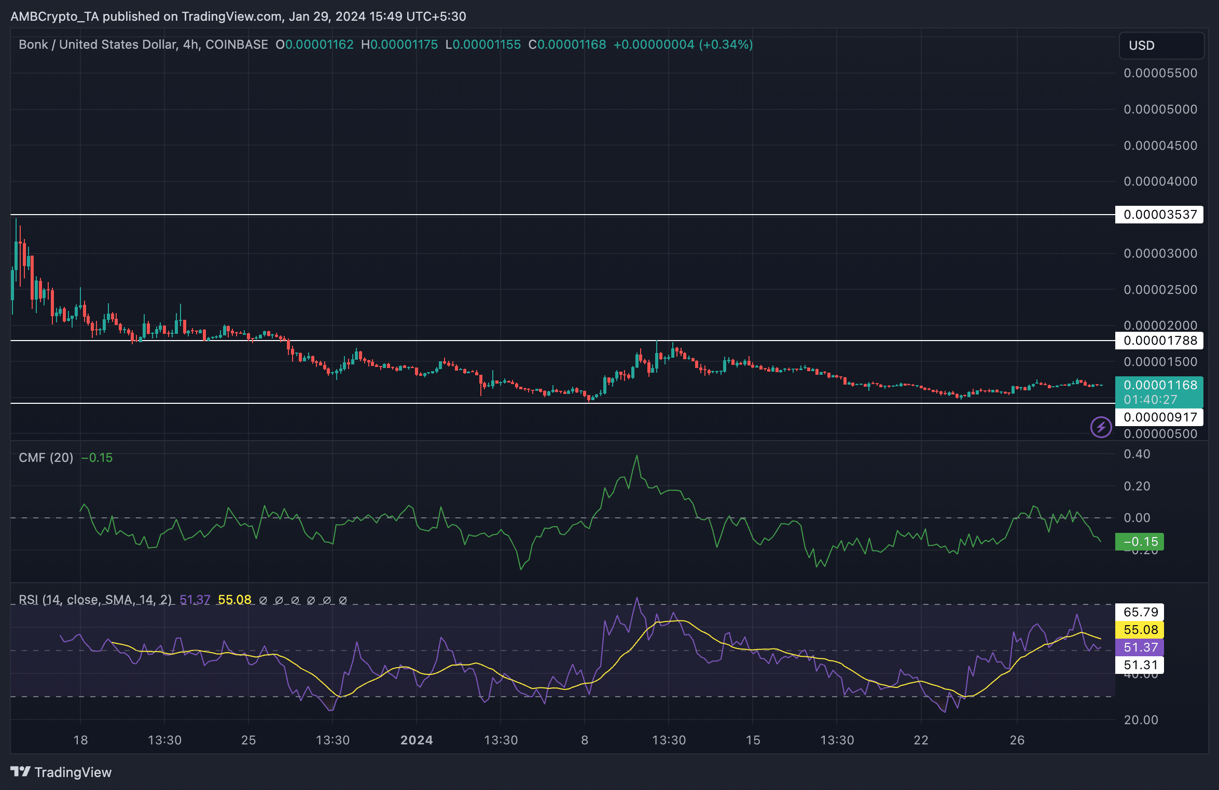Screen dimensions: 1219x790
Task: Click the first ∅ symbol in RSI legend
Action: [263, 600]
